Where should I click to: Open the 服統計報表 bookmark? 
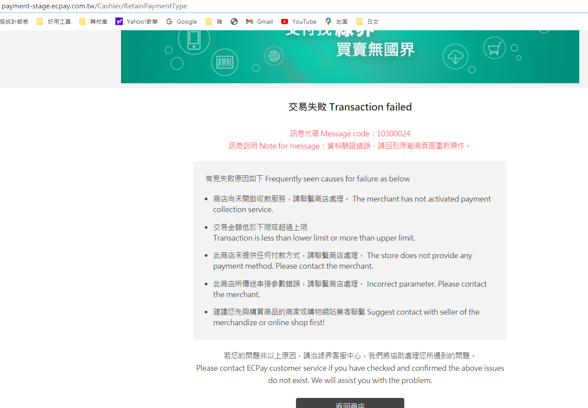pos(14,21)
